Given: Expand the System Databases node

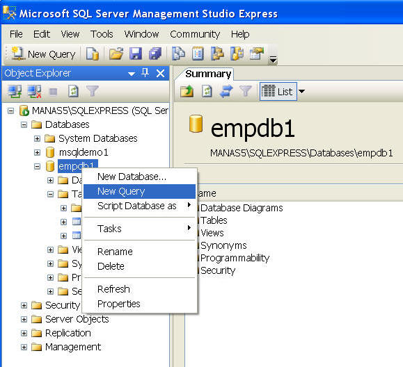Looking at the screenshot, I should click(38, 138).
